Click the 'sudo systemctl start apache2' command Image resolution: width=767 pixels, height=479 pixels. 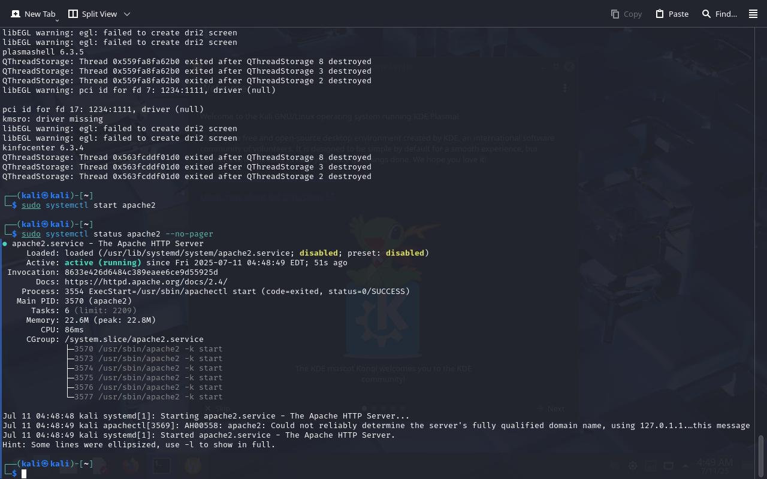[89, 205]
